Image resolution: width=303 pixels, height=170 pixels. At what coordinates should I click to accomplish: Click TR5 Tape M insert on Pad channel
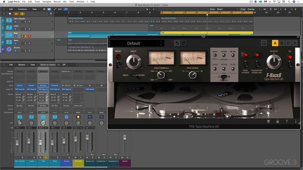coord(43,89)
